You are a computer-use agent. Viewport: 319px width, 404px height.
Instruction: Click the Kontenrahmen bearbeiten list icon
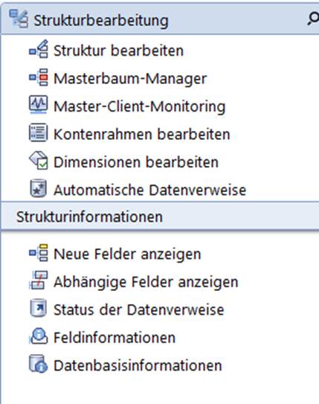click(x=39, y=132)
